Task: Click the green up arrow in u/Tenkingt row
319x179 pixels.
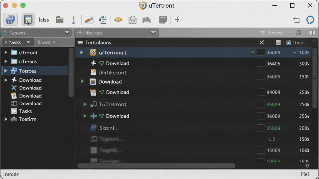Action: point(252,52)
